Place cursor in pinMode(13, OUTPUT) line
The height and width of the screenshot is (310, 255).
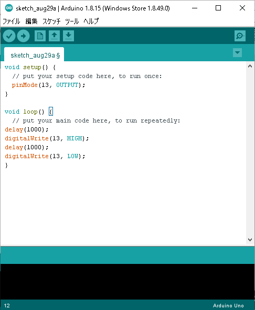[x=48, y=85]
